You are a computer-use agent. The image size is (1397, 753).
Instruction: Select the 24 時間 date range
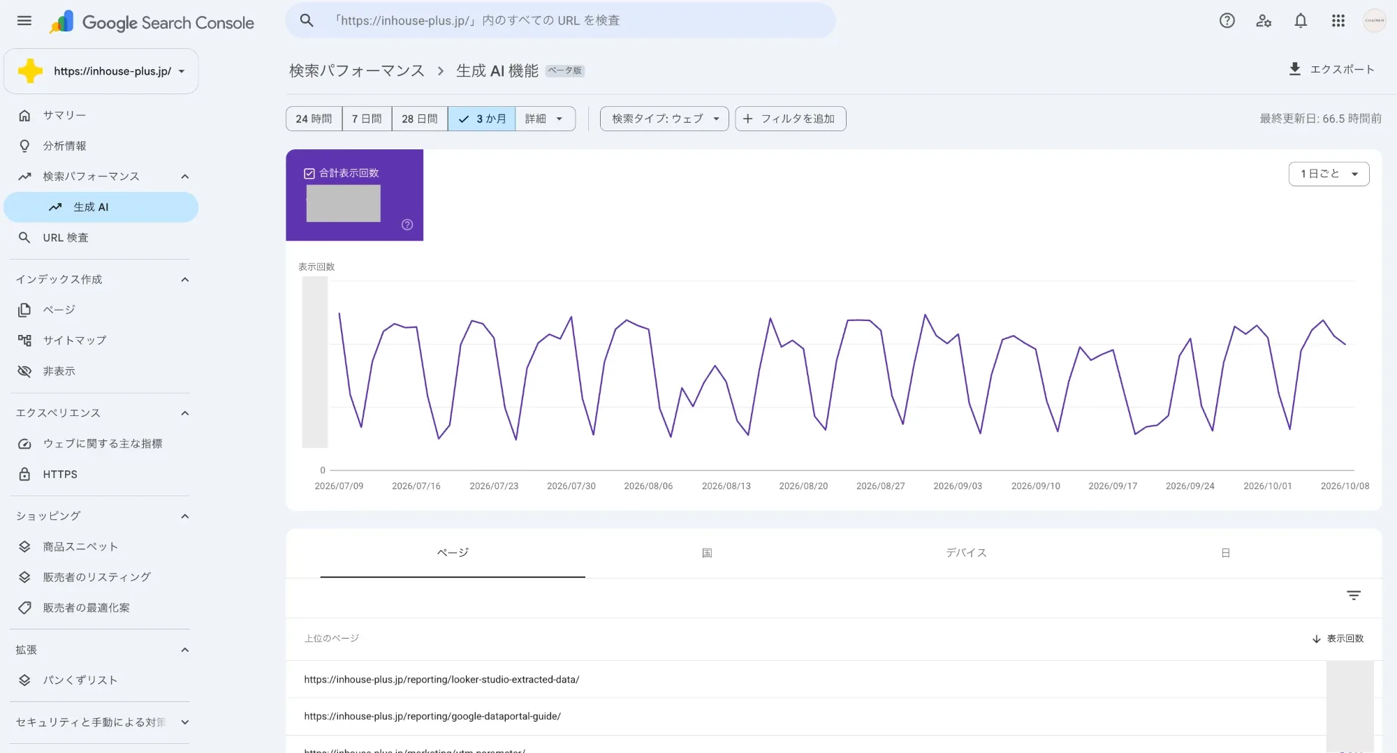pos(314,119)
